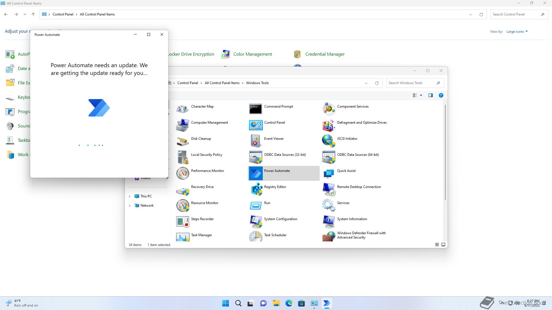Open Task Scheduler icon
Image resolution: width=552 pixels, height=310 pixels.
click(x=256, y=237)
